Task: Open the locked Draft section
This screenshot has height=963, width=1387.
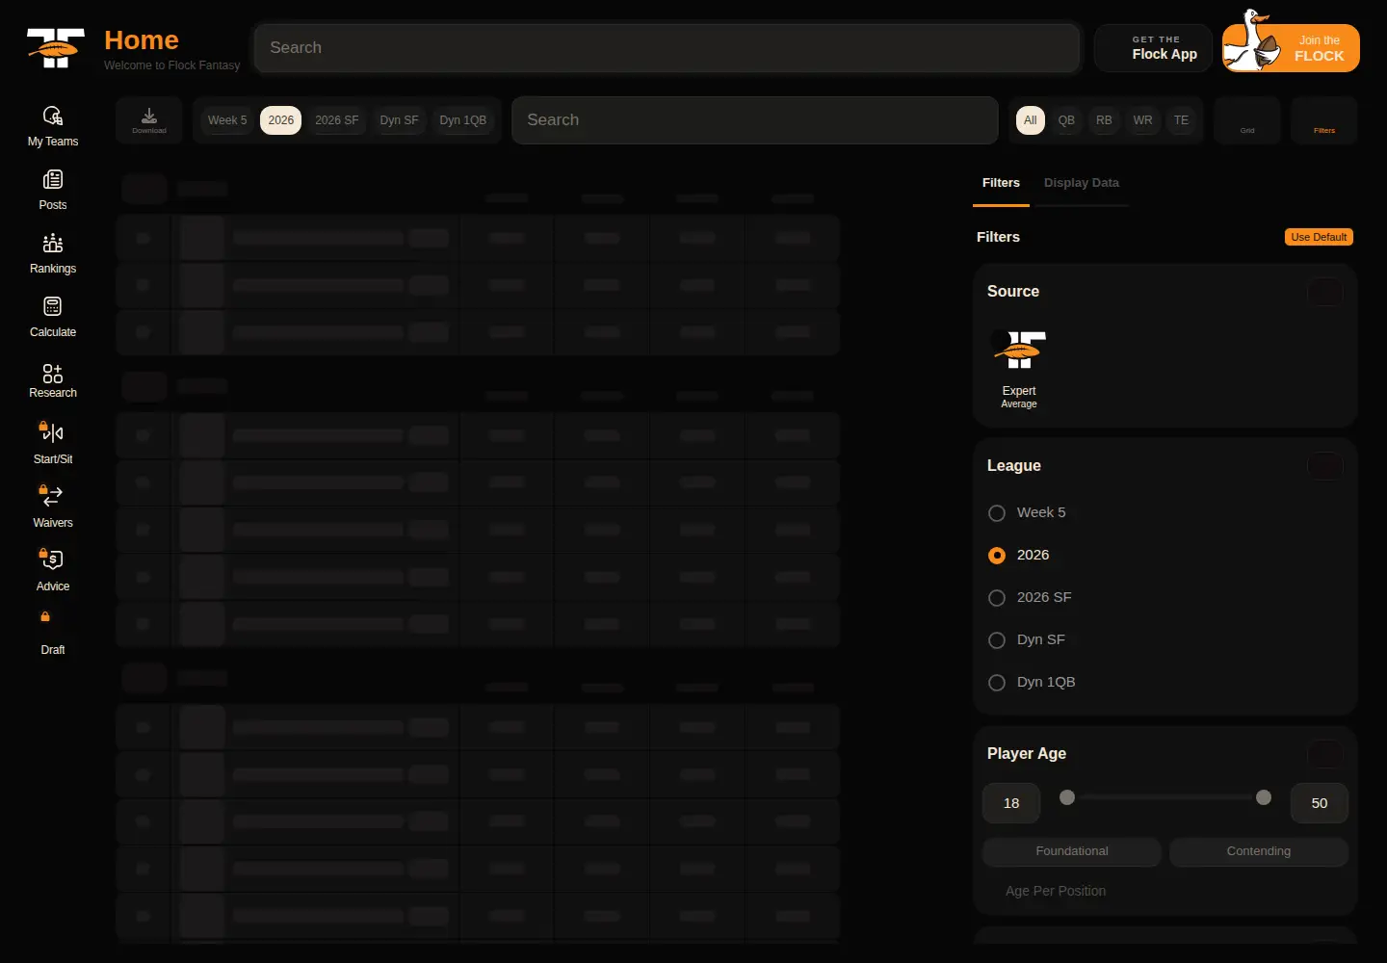Action: click(x=53, y=634)
